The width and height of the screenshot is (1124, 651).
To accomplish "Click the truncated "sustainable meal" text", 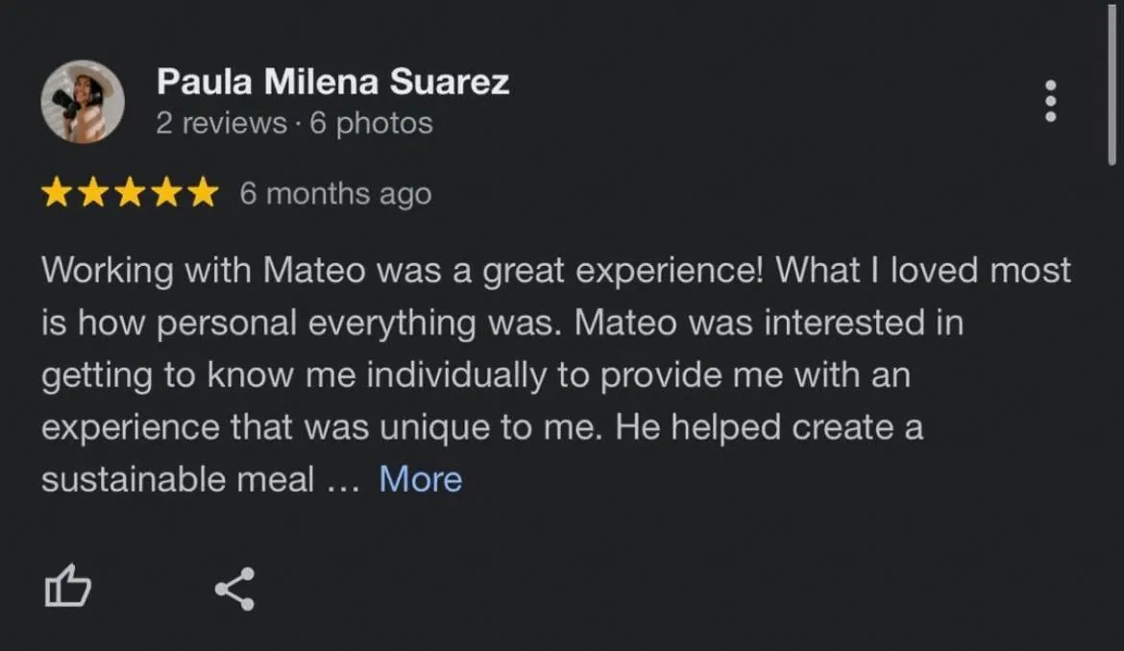I will (x=178, y=478).
